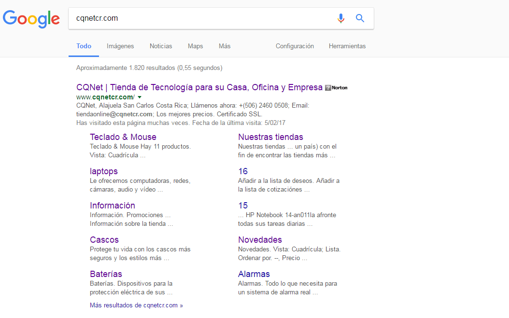Click 'Información. Promociones' snippet text

tap(130, 215)
